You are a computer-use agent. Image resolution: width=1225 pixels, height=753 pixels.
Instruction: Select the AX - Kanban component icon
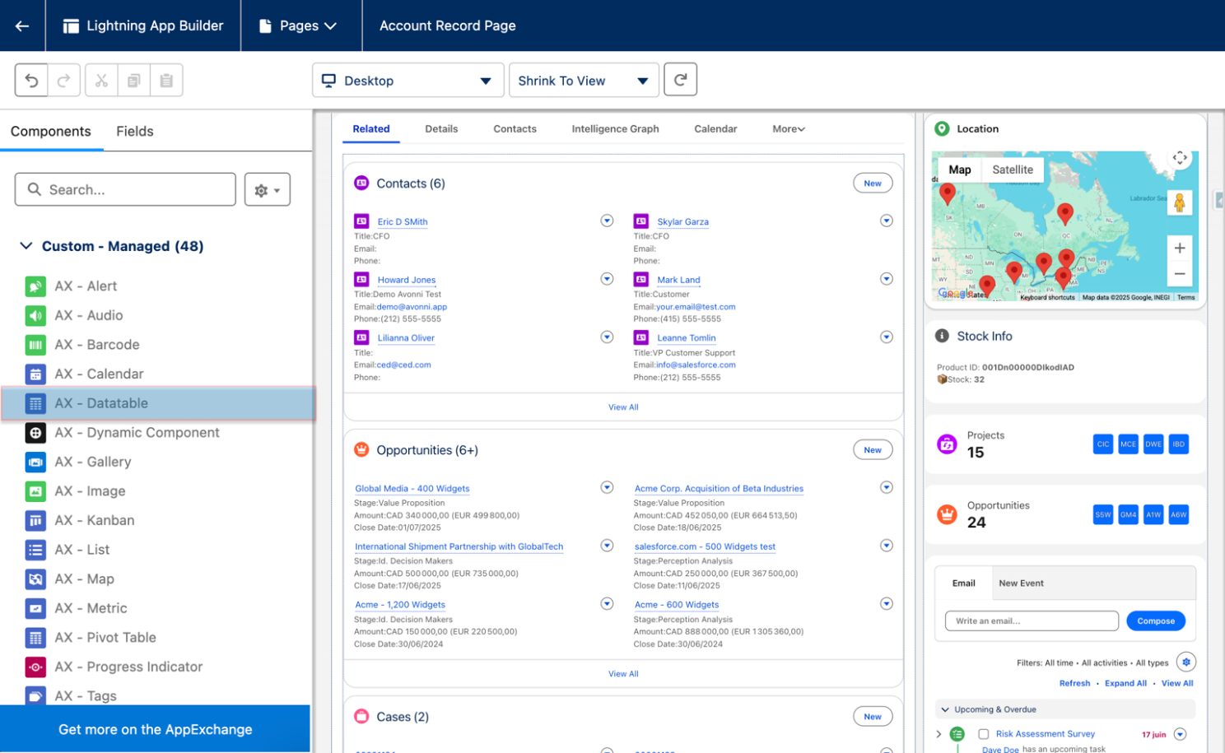[x=35, y=521]
